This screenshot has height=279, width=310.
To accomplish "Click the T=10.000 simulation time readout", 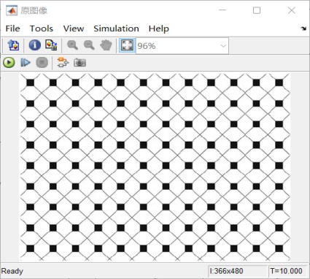I will pos(286,271).
